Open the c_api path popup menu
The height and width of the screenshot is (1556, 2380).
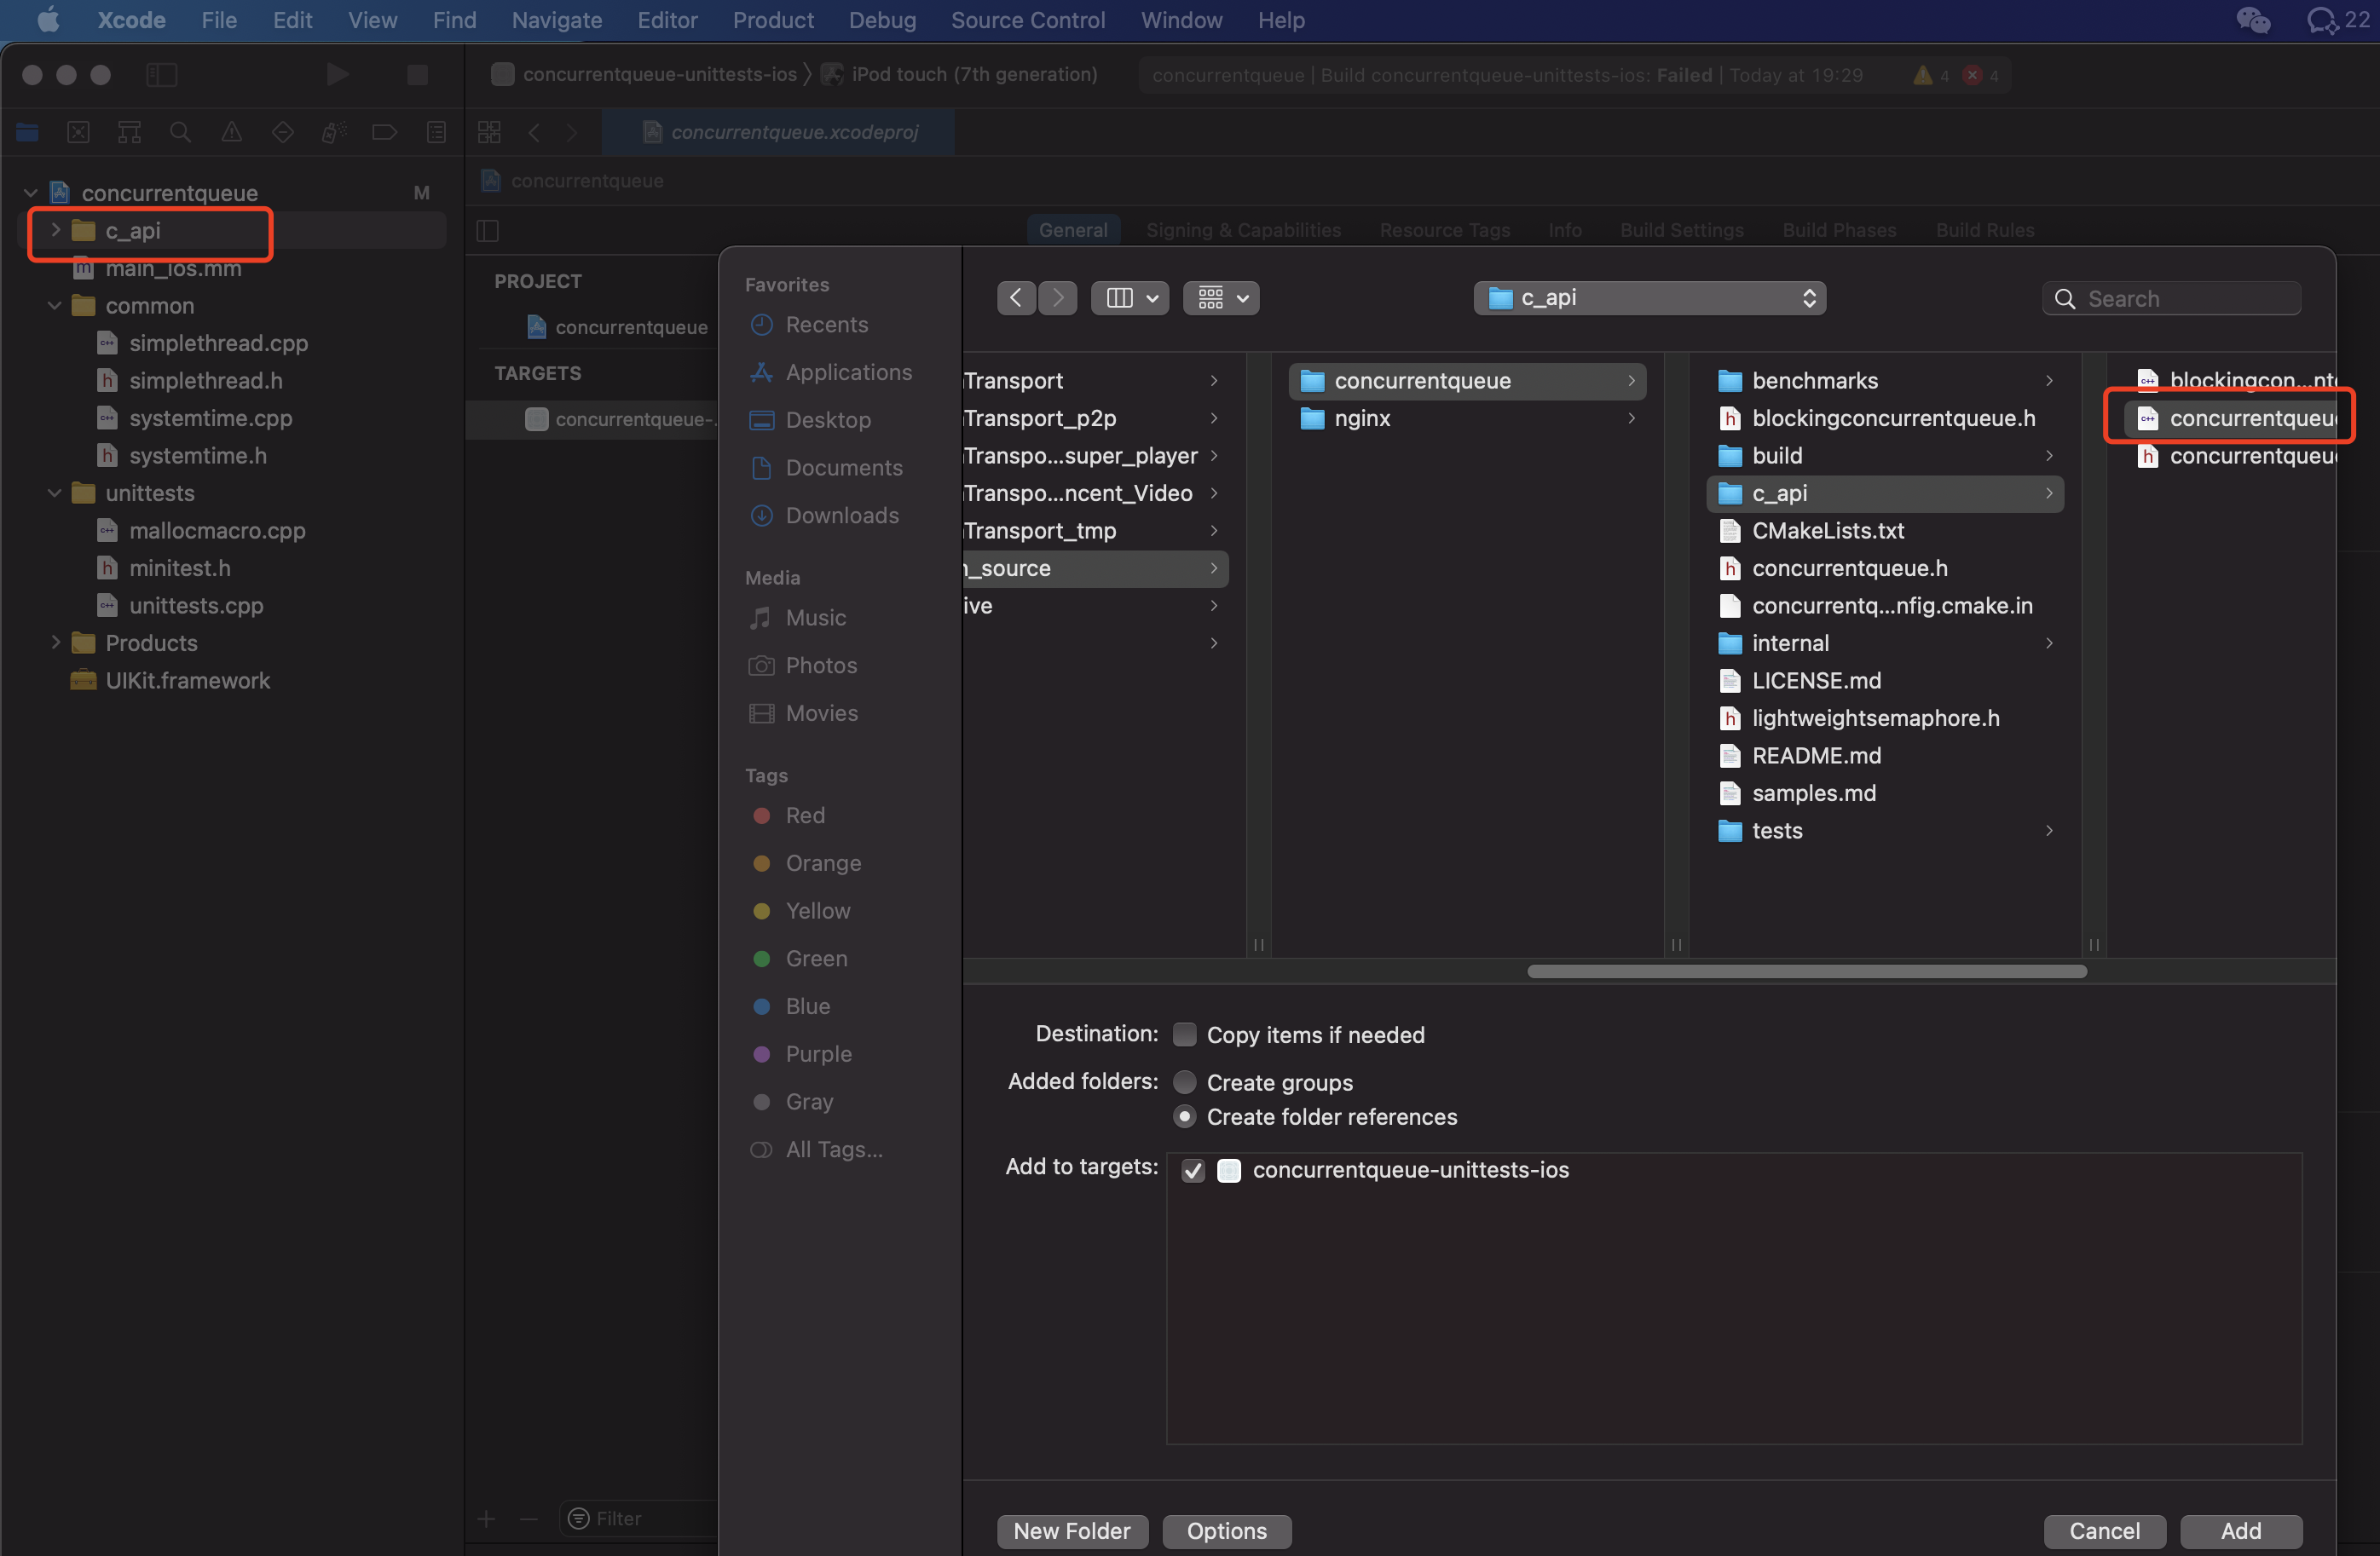pyautogui.click(x=1649, y=297)
